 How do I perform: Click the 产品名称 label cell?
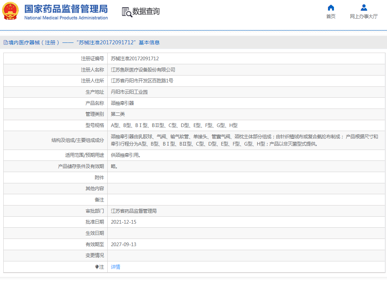55,103
